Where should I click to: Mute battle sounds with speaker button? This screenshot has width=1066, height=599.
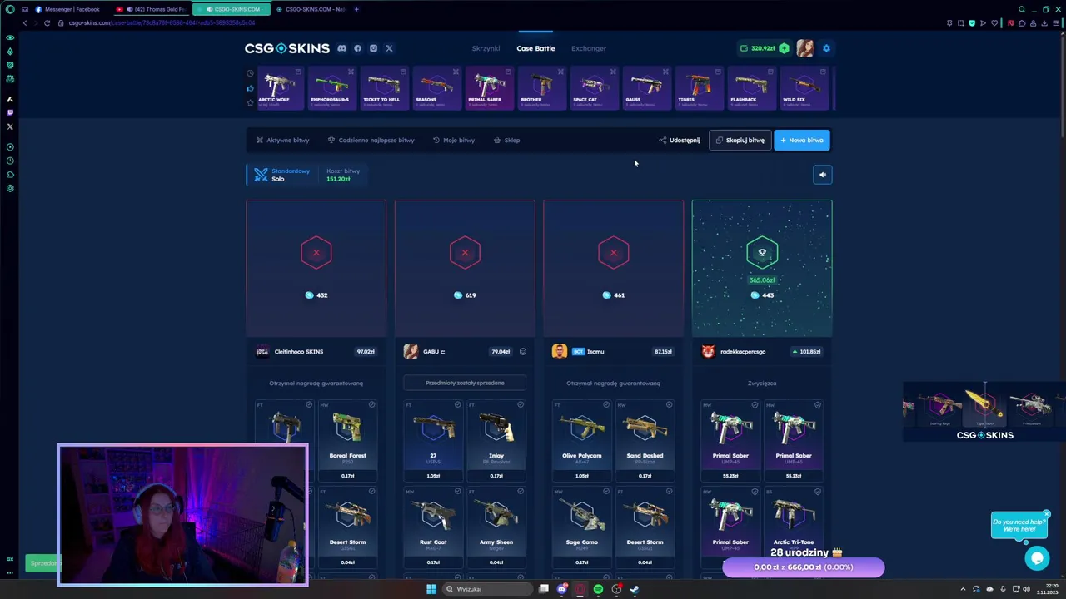[822, 175]
